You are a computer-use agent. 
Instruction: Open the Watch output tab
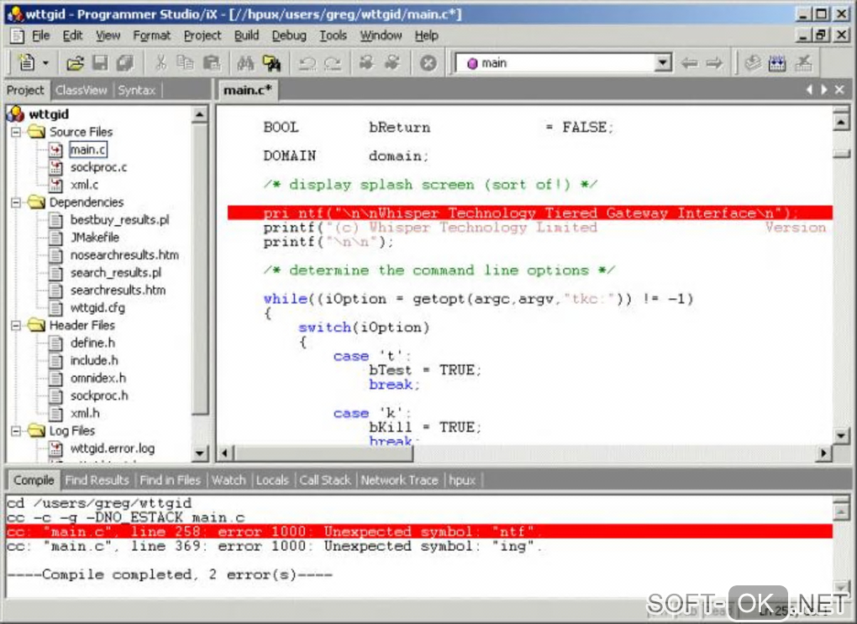tap(229, 480)
